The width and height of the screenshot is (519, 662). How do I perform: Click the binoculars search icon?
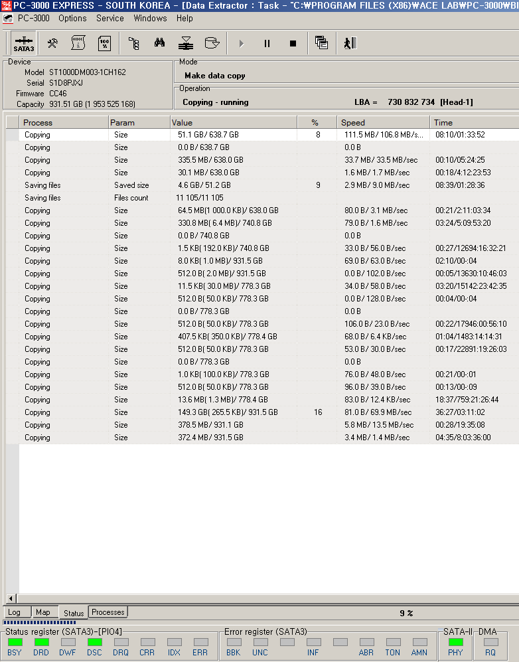(x=159, y=42)
